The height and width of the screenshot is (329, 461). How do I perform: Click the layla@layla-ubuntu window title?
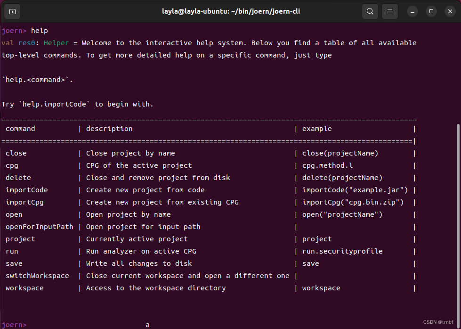[x=231, y=11]
